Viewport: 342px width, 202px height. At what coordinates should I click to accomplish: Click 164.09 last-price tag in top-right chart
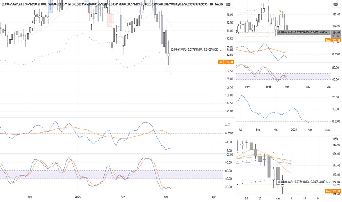pos(336,33)
